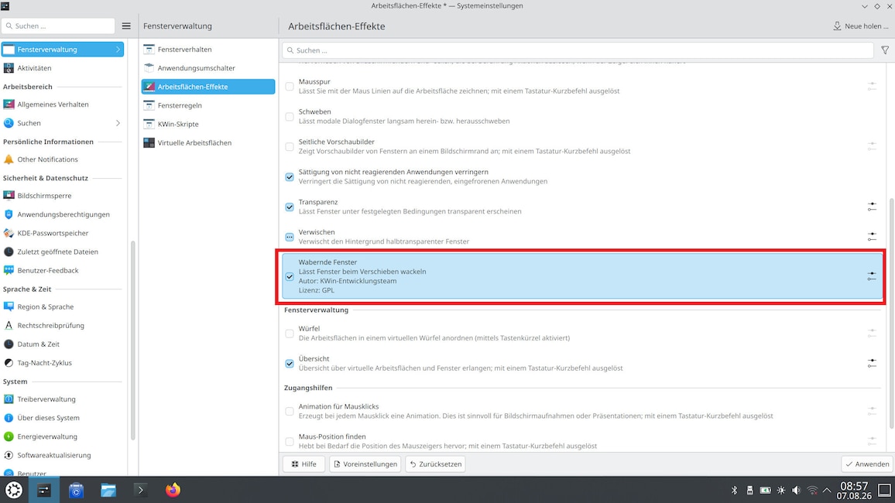Click the Hilfe button
The width and height of the screenshot is (895, 503).
click(x=303, y=464)
